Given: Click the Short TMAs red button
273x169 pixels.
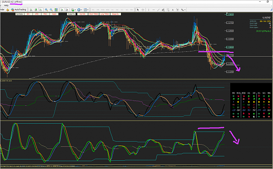Looking at the screenshot, I should click(x=93, y=14).
